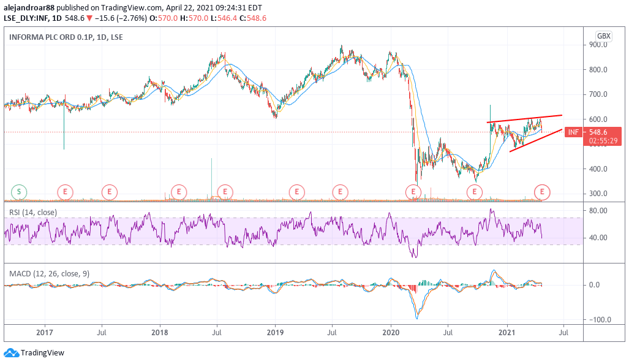The width and height of the screenshot is (629, 364).
Task: Open the earnings marker from mid-2017
Action: pos(109,192)
